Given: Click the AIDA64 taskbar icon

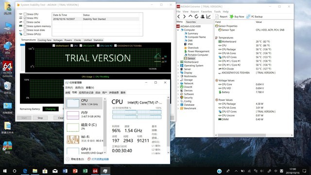Looking at the screenshot, I should pyautogui.click(x=95, y=171).
